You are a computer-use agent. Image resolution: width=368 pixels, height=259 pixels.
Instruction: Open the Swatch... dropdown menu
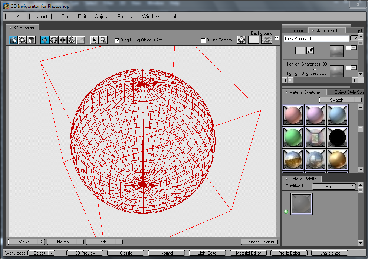340,100
